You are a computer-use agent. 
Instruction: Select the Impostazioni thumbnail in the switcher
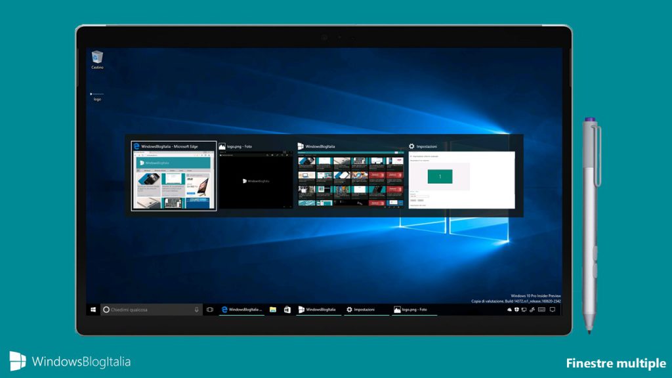click(461, 176)
